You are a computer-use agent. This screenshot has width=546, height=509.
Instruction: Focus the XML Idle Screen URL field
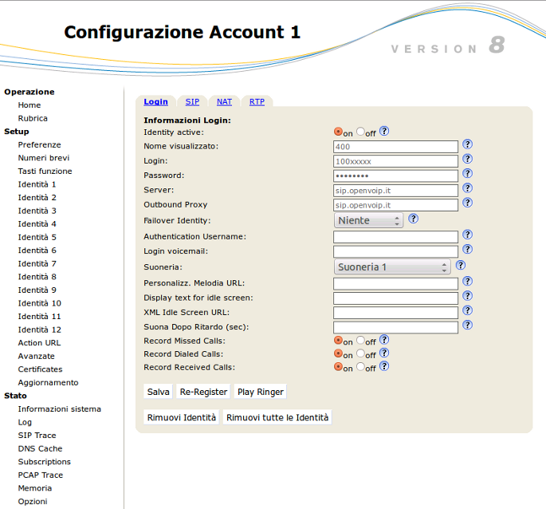click(395, 313)
